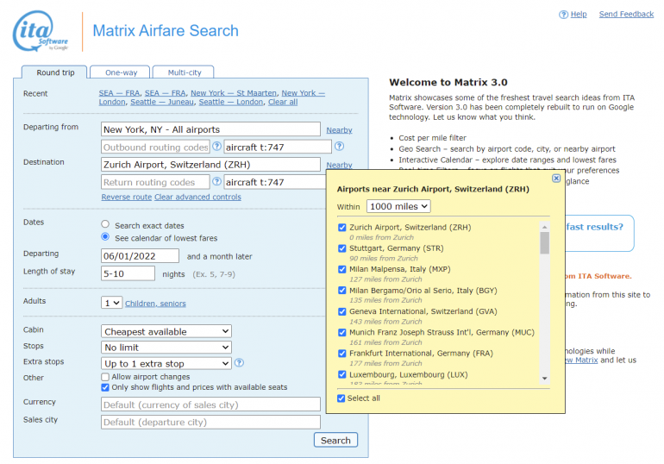Click help icon next to Extra stops
The height and width of the screenshot is (464, 664).
239,363
